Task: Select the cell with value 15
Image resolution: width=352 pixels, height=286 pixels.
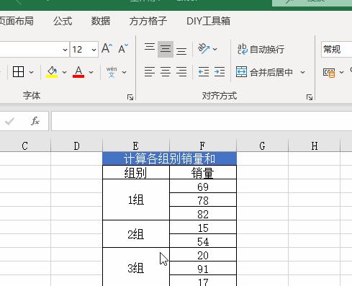Action: point(203,228)
